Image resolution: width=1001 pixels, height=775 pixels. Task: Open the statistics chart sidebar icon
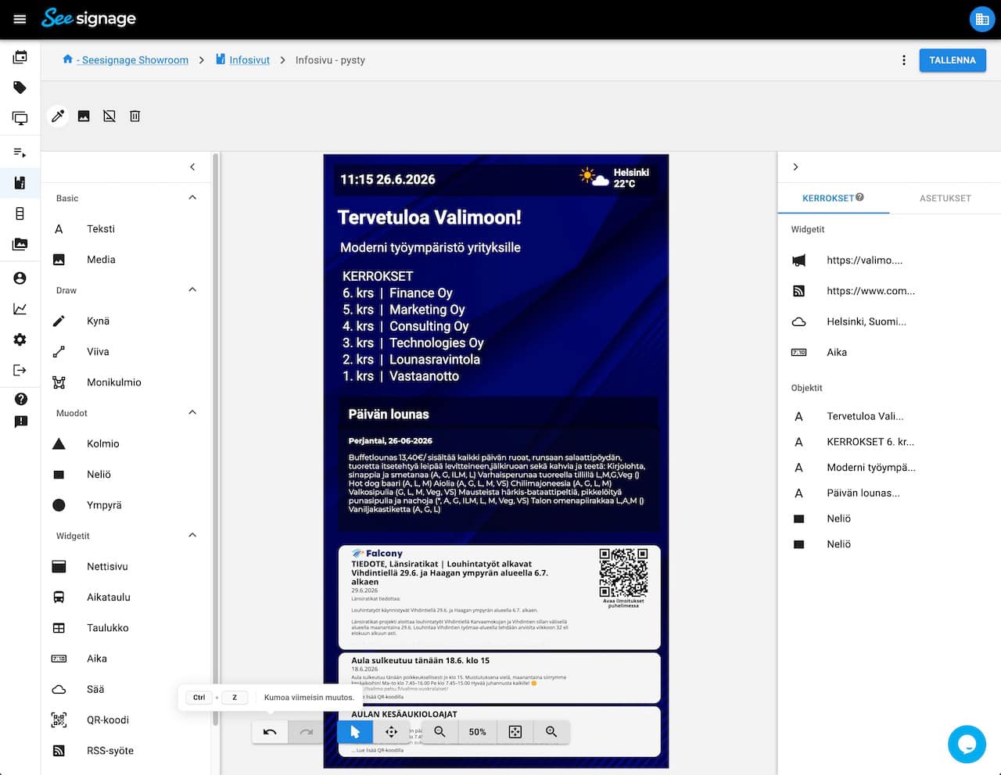click(x=20, y=309)
